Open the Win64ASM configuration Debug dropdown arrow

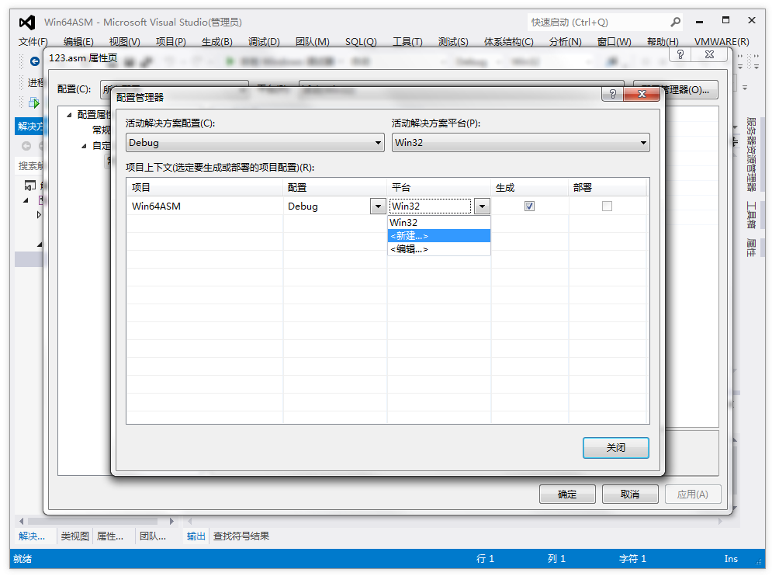pyautogui.click(x=378, y=206)
